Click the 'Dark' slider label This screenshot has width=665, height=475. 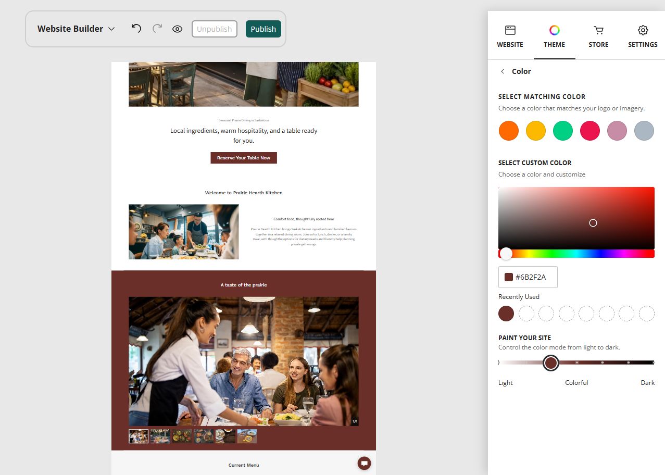tap(648, 383)
